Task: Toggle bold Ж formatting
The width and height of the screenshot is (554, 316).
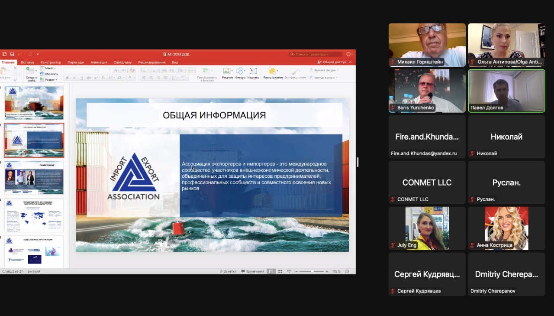Action: tap(67, 78)
